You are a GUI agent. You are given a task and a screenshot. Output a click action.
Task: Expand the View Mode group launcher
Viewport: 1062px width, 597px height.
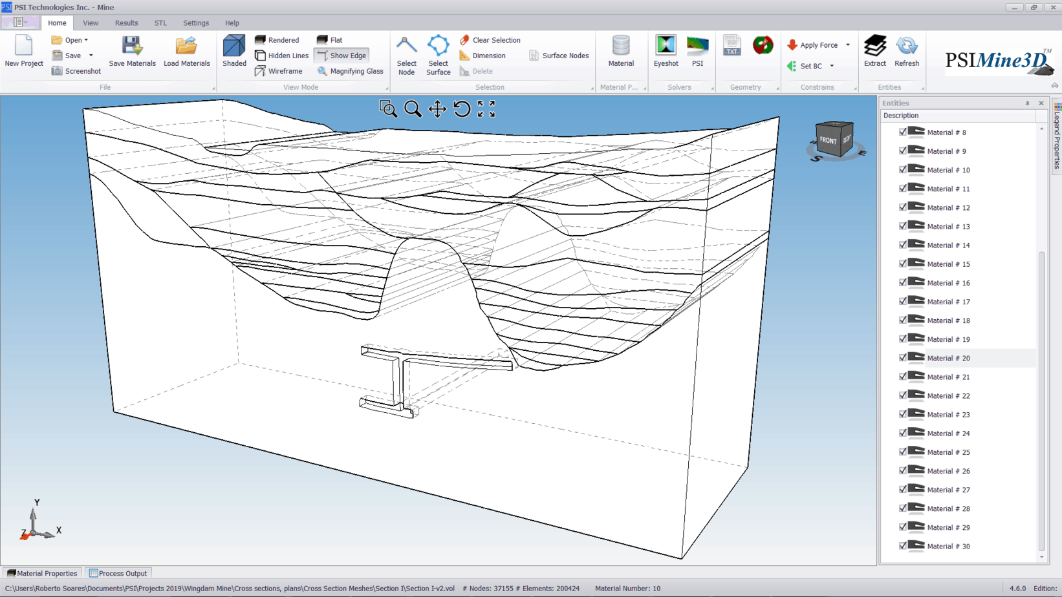pos(387,89)
